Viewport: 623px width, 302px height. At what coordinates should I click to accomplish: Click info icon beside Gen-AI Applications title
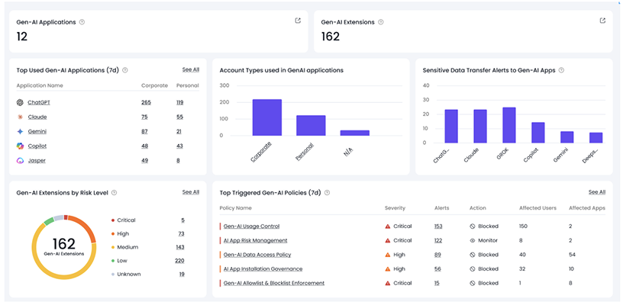tap(82, 22)
